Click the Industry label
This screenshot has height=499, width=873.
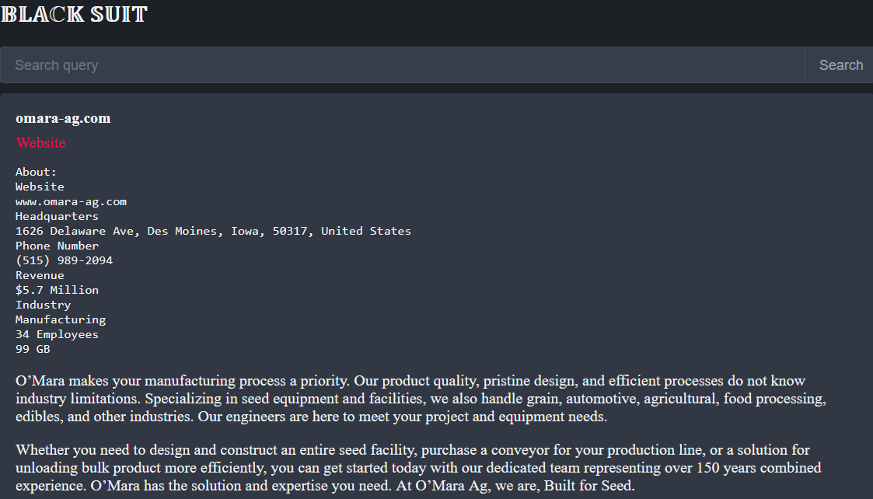pyautogui.click(x=43, y=305)
